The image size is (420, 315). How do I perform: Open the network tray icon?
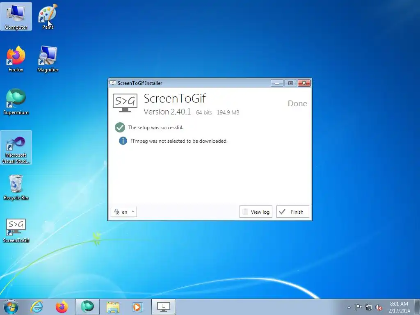(x=369, y=307)
